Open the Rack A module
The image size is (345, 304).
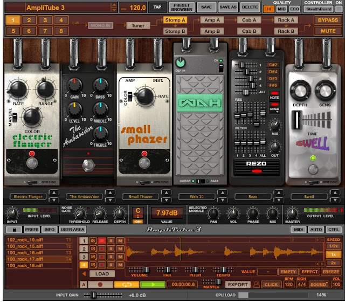click(286, 20)
